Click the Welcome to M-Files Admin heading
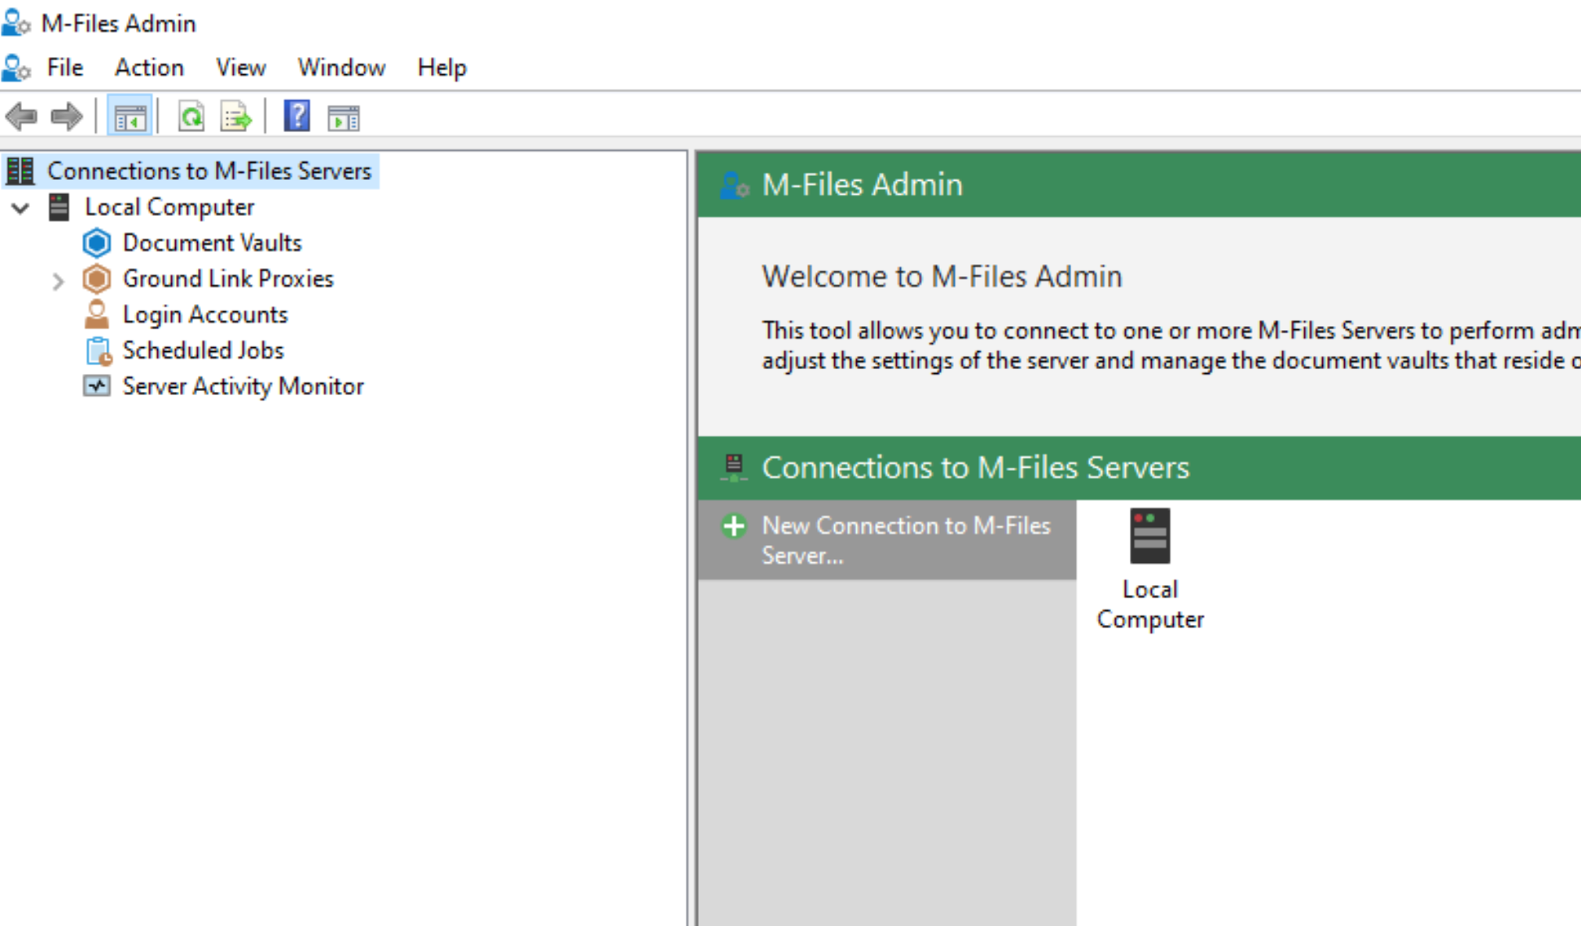This screenshot has height=926, width=1581. [942, 277]
